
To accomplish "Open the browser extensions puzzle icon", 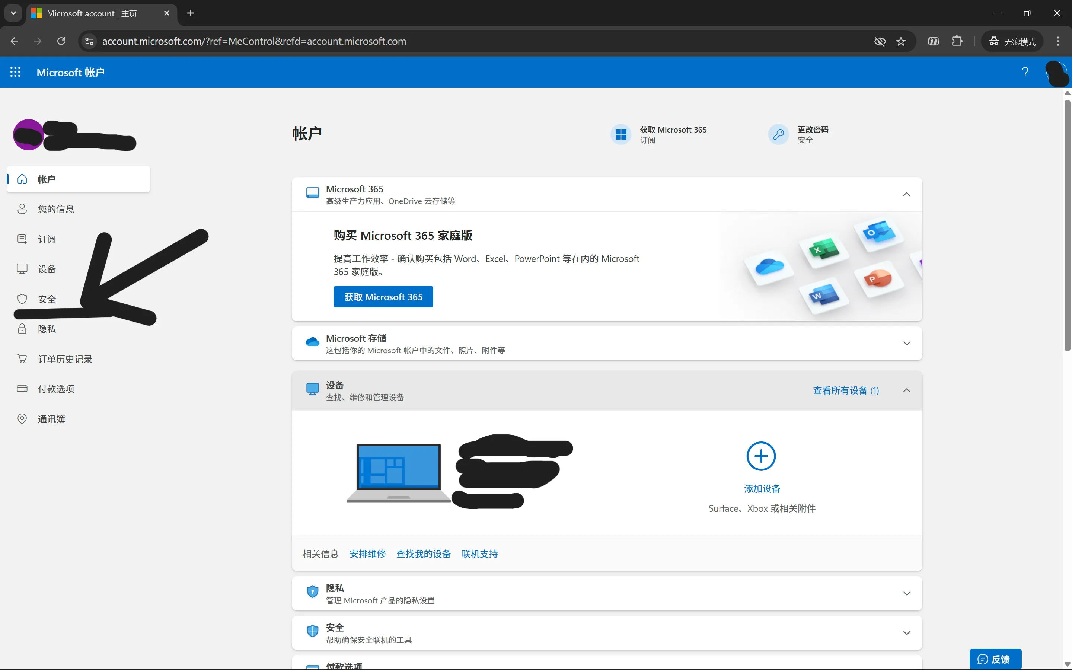I will (x=957, y=41).
